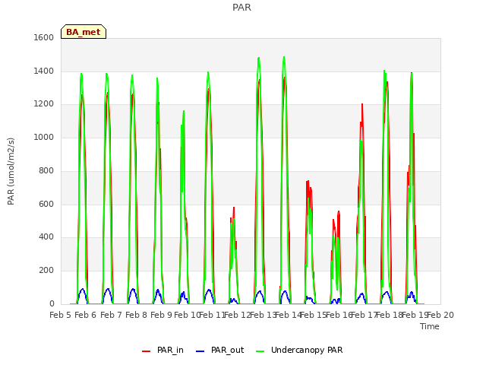
Task: Click the Feb 8 x-axis tick label
Action: tap(137, 315)
